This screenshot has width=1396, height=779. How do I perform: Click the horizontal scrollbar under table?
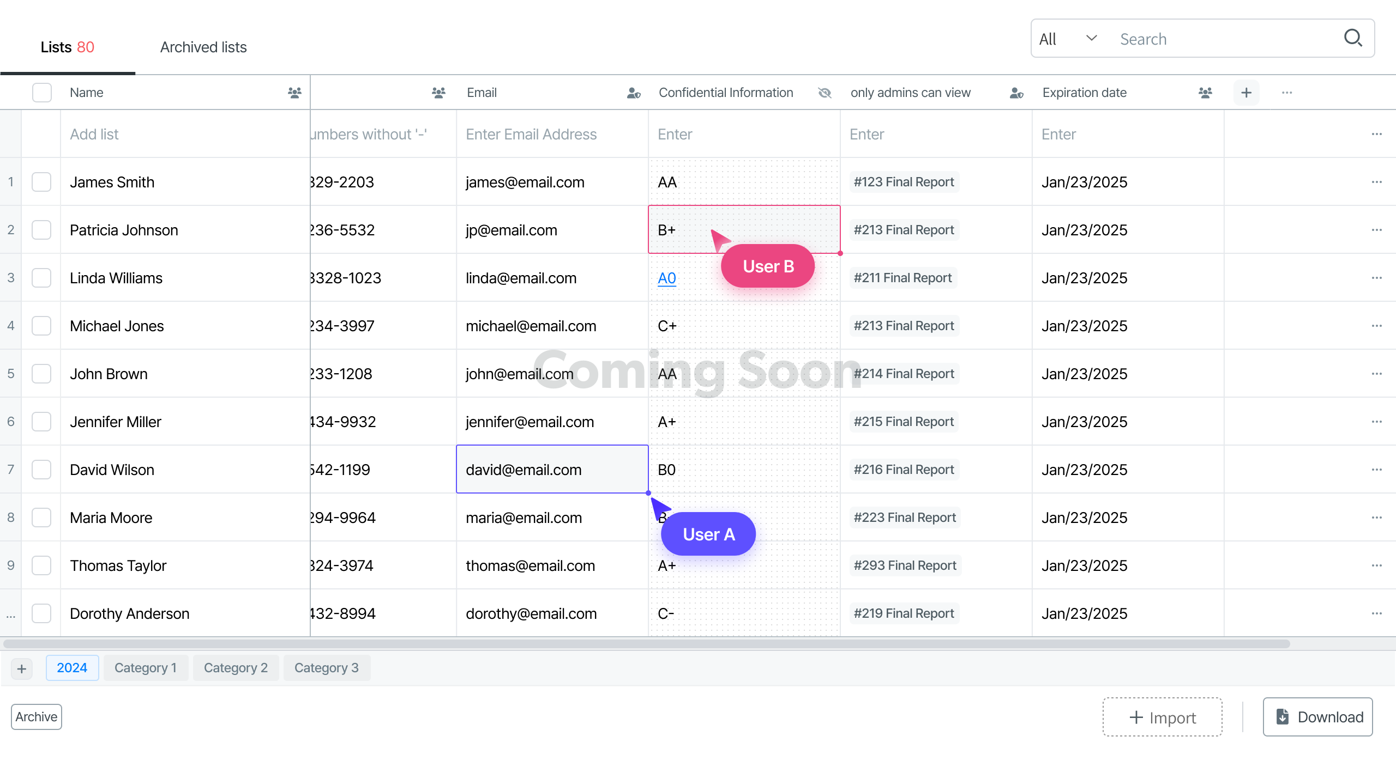pyautogui.click(x=646, y=644)
